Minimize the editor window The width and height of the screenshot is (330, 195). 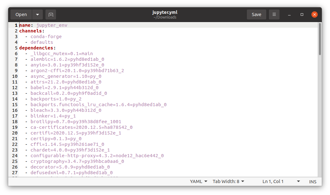(289, 14)
